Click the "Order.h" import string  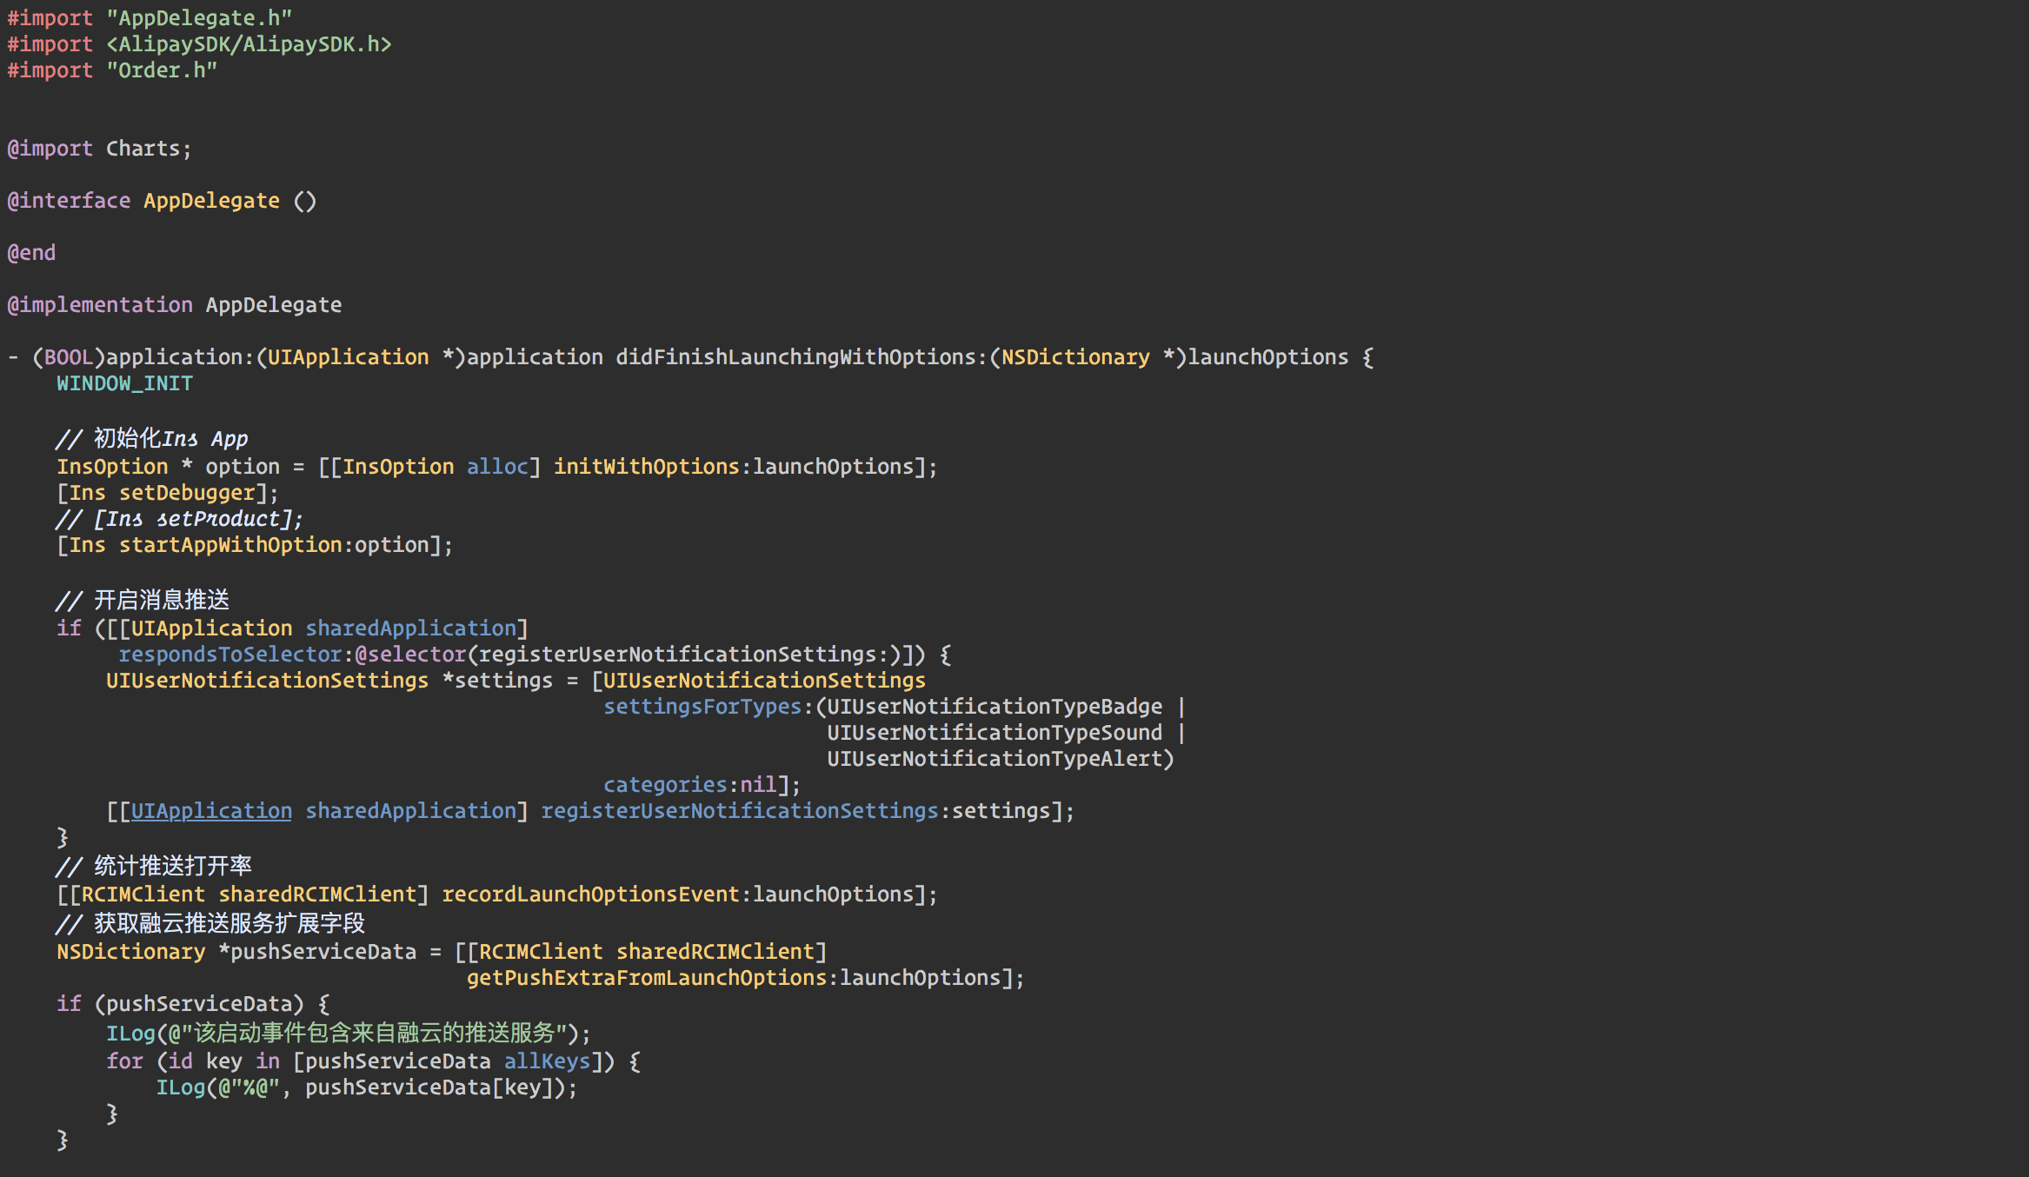point(162,70)
